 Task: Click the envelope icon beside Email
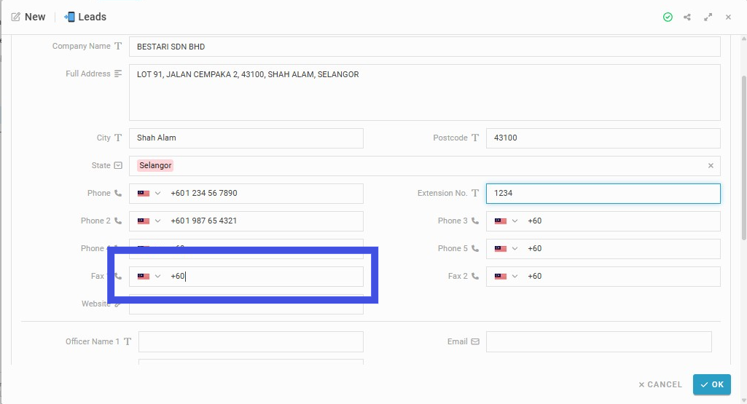475,341
